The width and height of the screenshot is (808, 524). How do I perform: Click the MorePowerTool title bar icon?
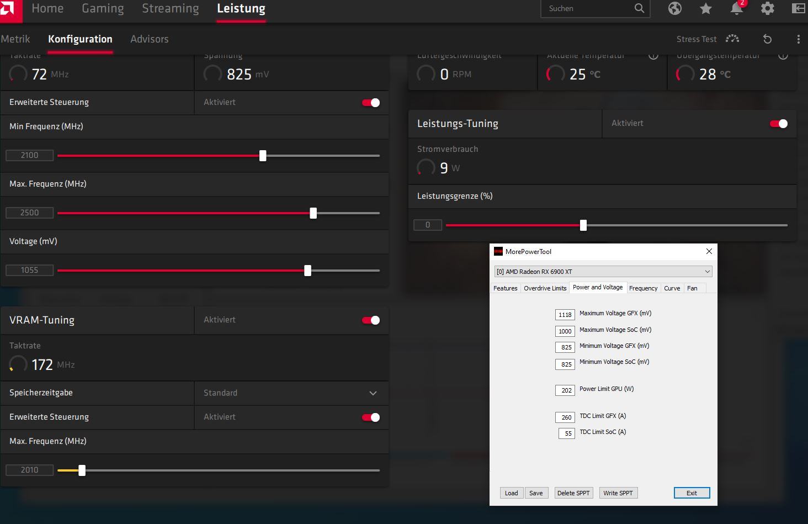pyautogui.click(x=498, y=251)
